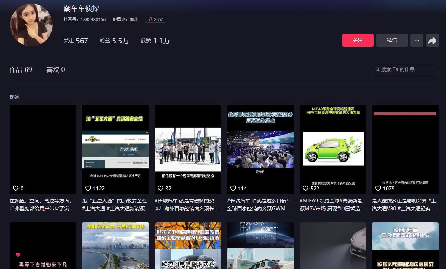Switch to the 作品 69 tab

pyautogui.click(x=21, y=70)
